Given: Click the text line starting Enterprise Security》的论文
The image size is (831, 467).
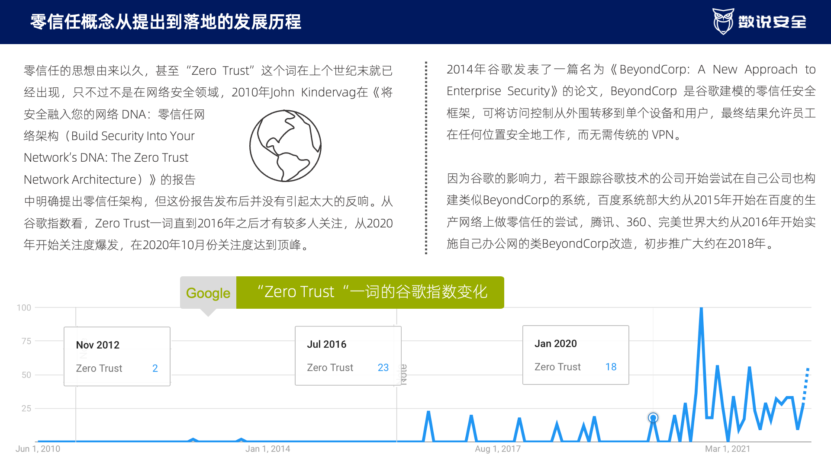Looking at the screenshot, I should [x=631, y=91].
